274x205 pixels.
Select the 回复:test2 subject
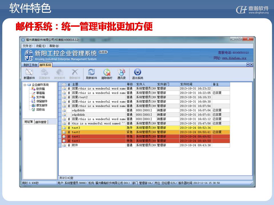tap(80, 97)
